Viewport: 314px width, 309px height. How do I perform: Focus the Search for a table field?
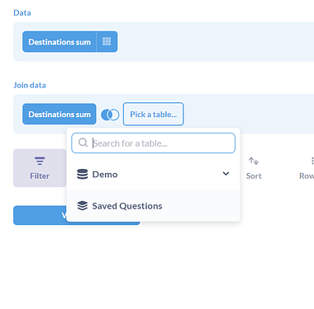153,143
